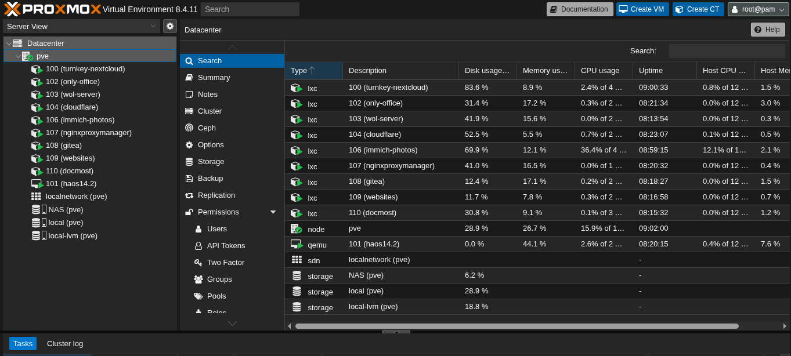Click the Ceph icon in side menu
This screenshot has width=791, height=356.
coord(189,128)
